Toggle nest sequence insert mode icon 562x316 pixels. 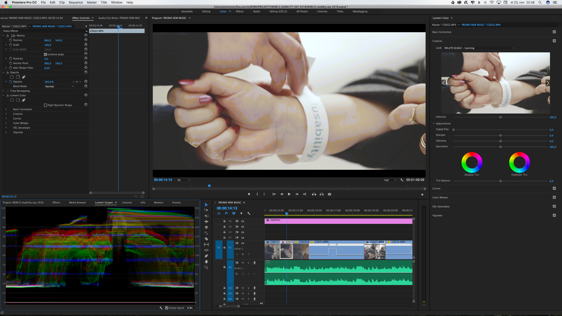point(219,213)
